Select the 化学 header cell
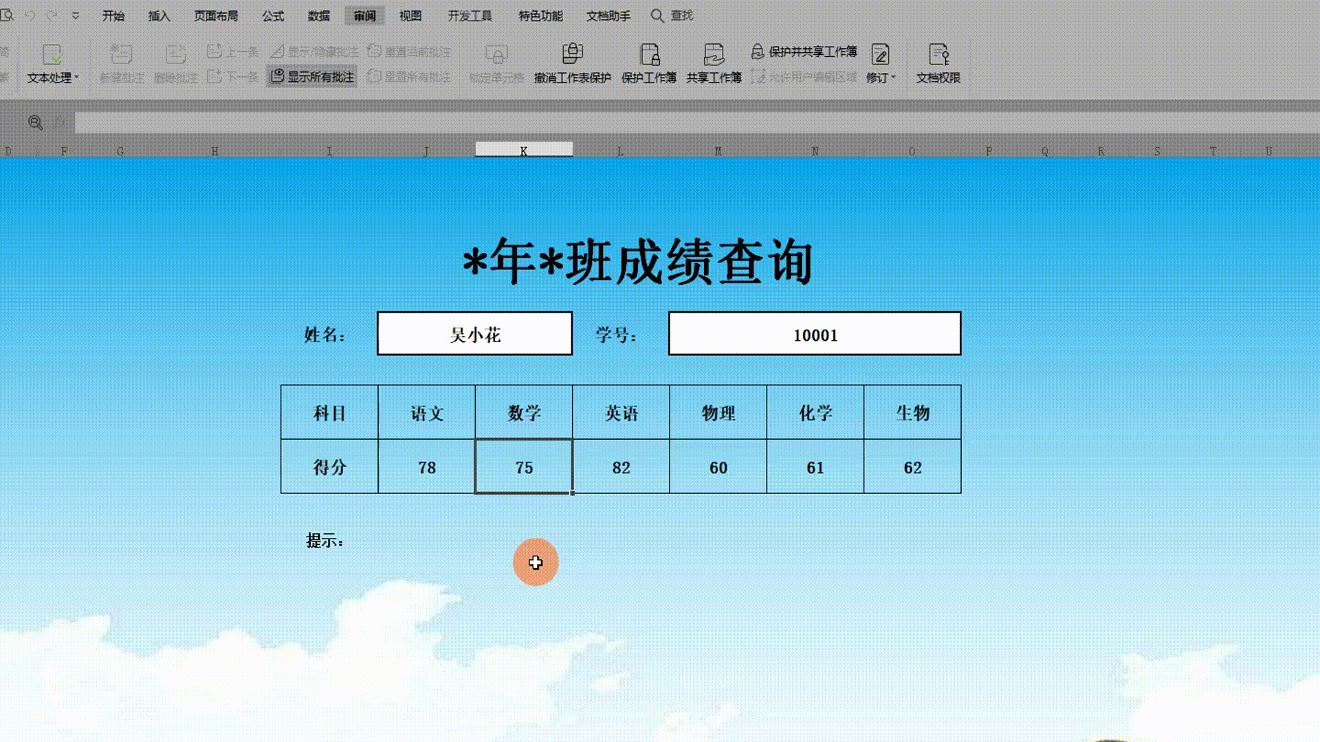This screenshot has height=742, width=1320. coord(815,412)
